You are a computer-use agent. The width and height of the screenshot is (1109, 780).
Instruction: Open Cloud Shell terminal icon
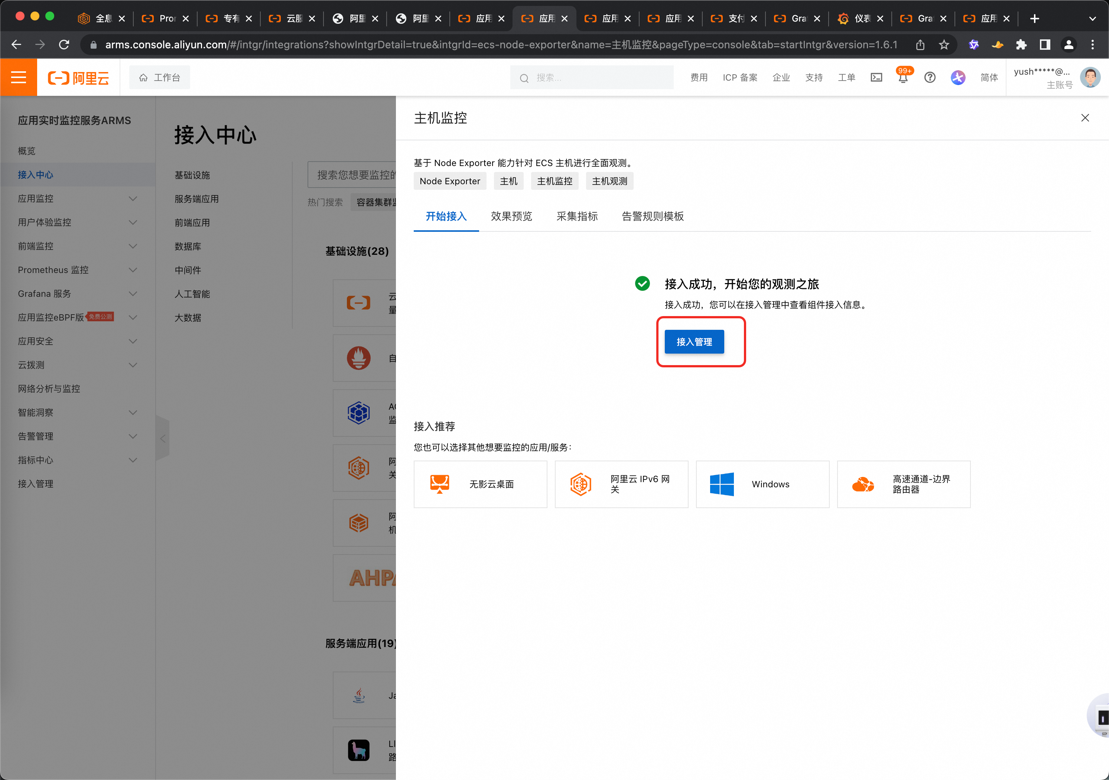click(876, 78)
